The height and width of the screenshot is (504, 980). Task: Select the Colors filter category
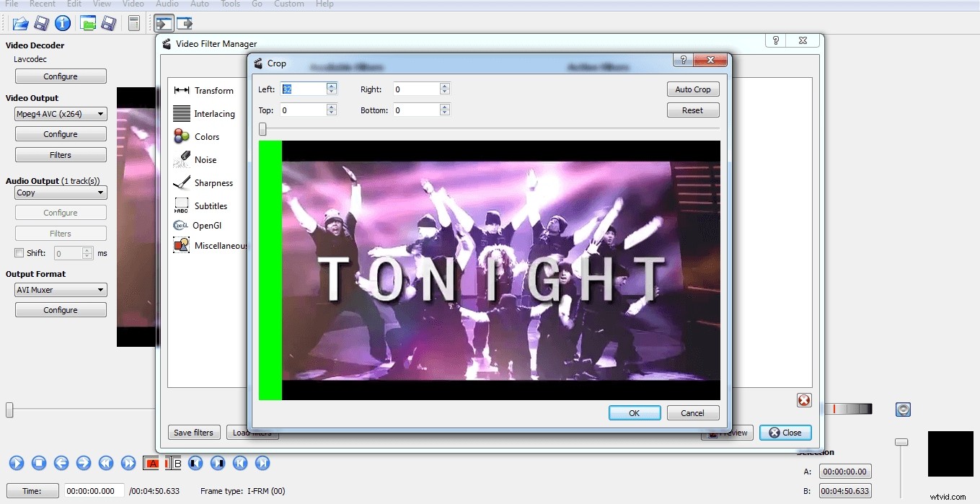(207, 136)
